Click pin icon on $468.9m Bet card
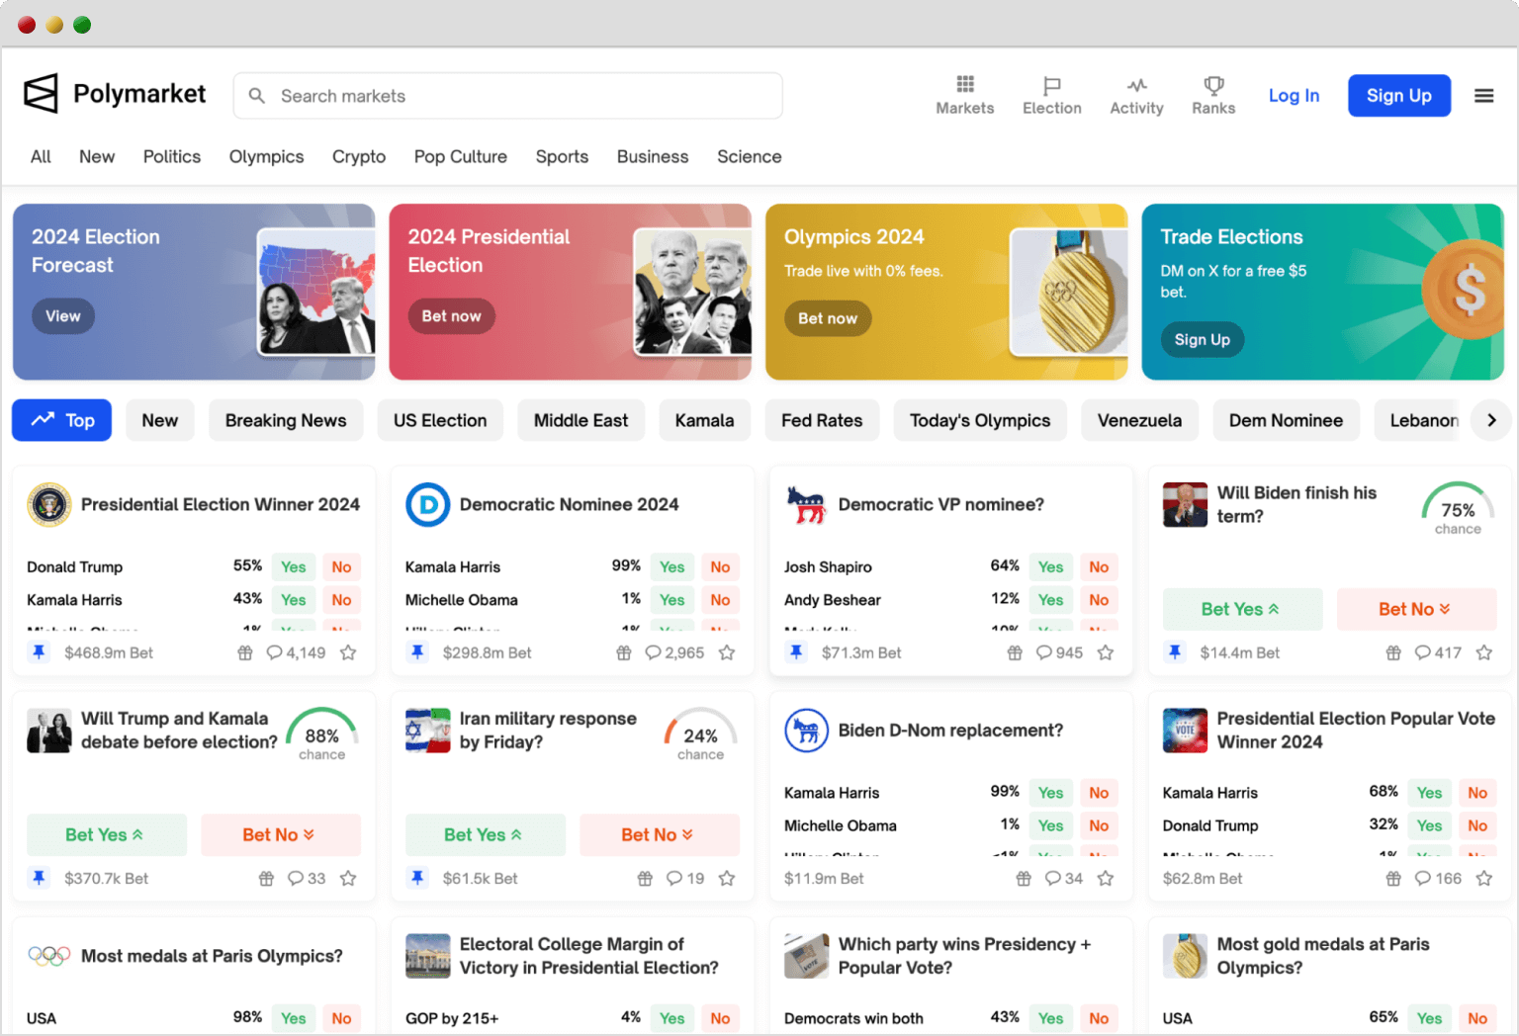This screenshot has height=1036, width=1519. pos(39,652)
